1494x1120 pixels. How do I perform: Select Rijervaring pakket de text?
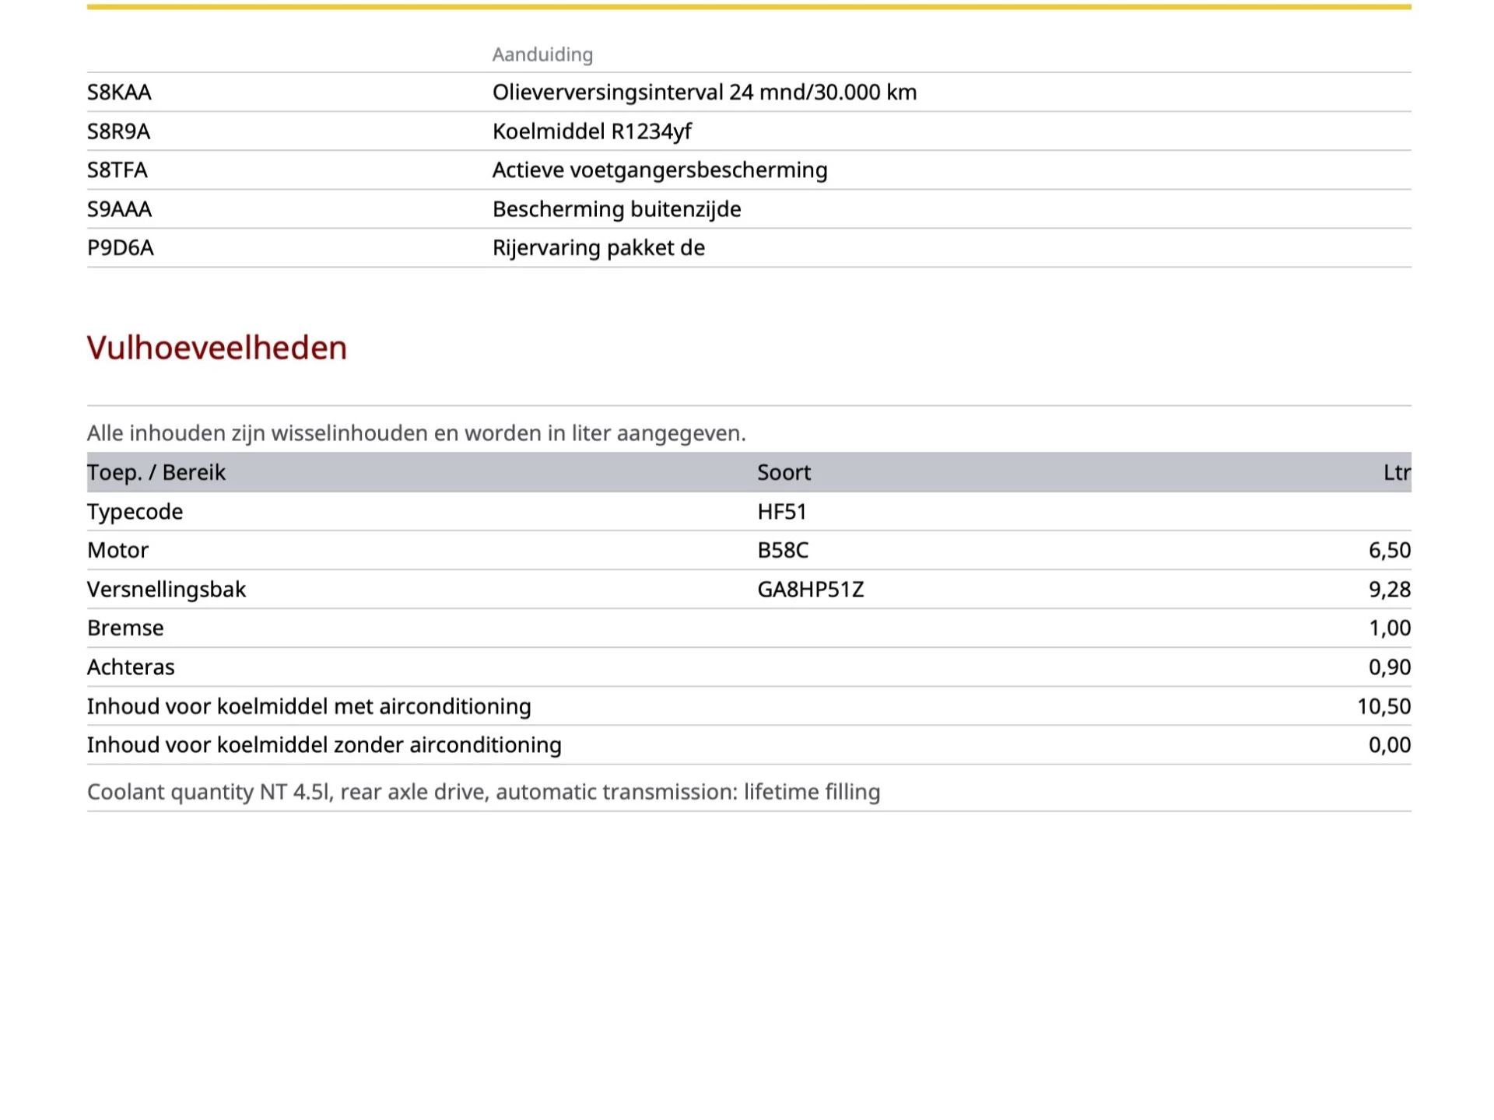598,248
